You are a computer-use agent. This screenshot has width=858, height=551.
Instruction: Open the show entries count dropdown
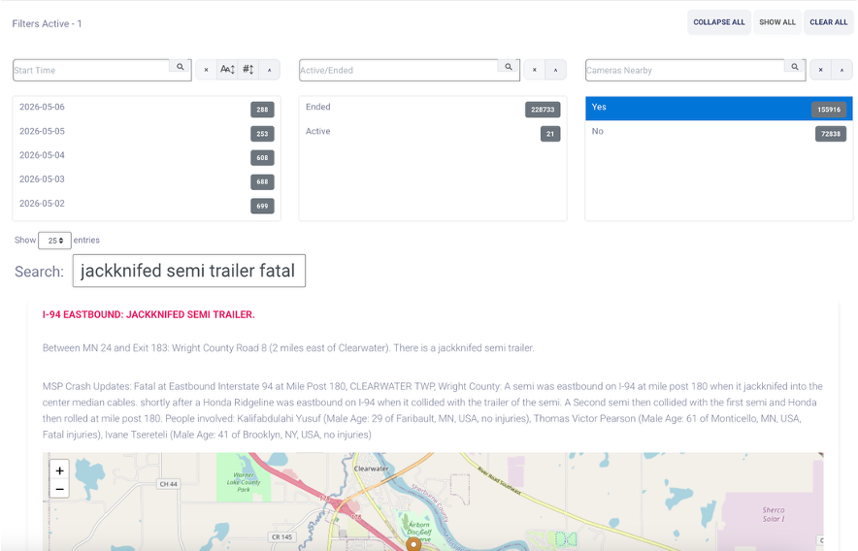click(x=54, y=241)
